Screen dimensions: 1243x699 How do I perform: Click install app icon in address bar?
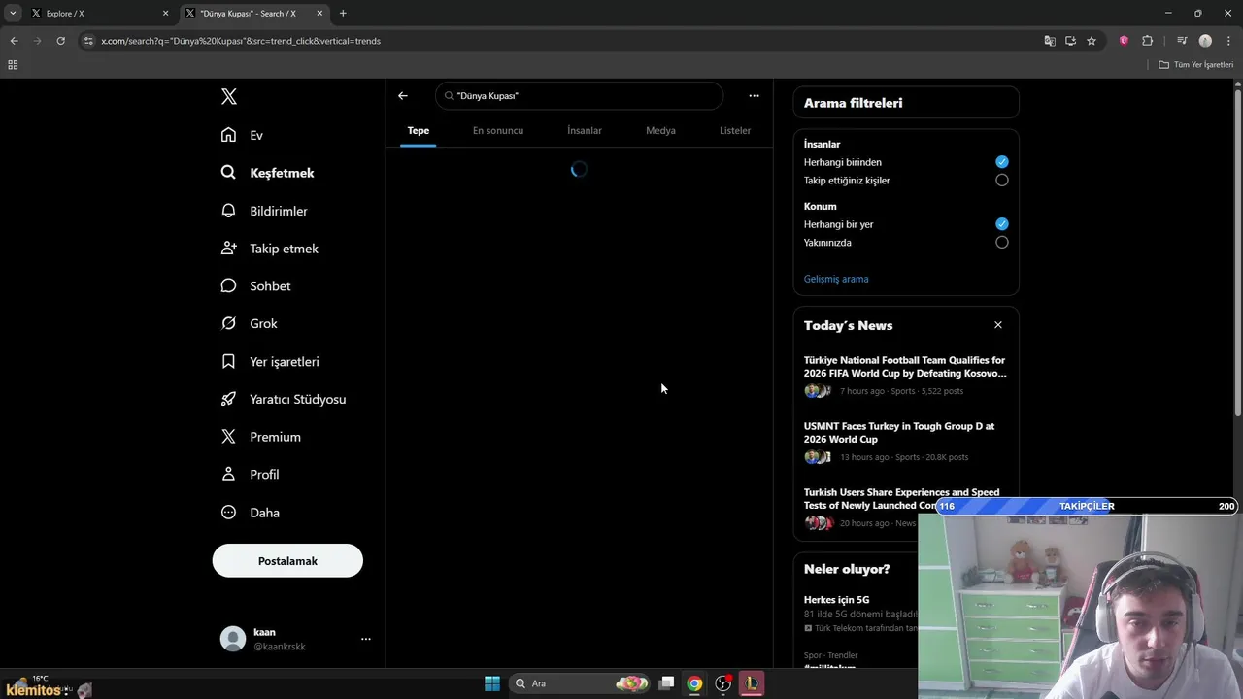(x=1070, y=41)
